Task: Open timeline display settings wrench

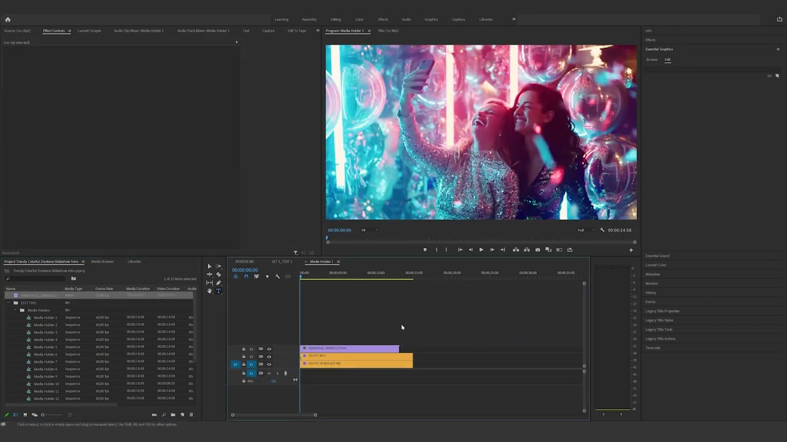Action: point(277,276)
